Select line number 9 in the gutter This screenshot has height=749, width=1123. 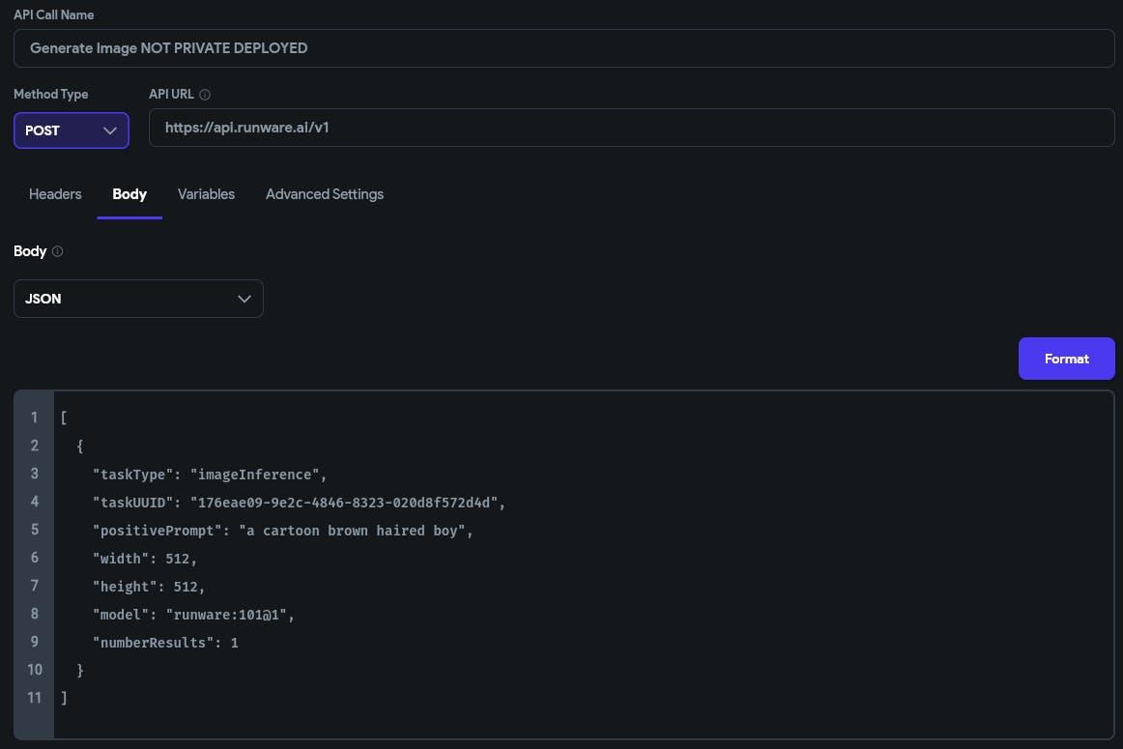pos(35,642)
